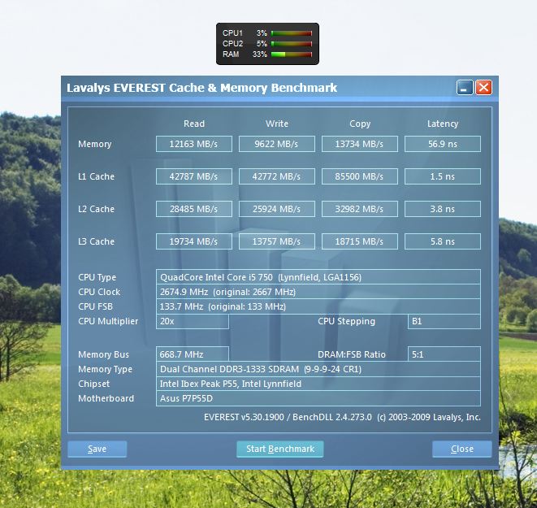Select L3 Cache Write 13757 MB/s
The image size is (537, 508).
pyautogui.click(x=277, y=241)
